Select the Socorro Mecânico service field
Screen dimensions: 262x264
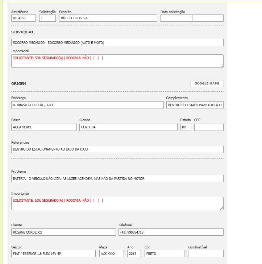pos(117,42)
